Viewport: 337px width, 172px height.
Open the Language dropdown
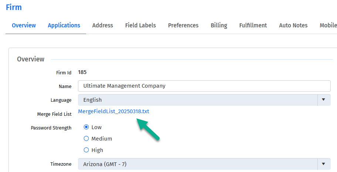point(204,100)
